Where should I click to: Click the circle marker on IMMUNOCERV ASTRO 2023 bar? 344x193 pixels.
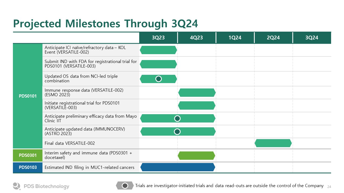[x=177, y=132]
